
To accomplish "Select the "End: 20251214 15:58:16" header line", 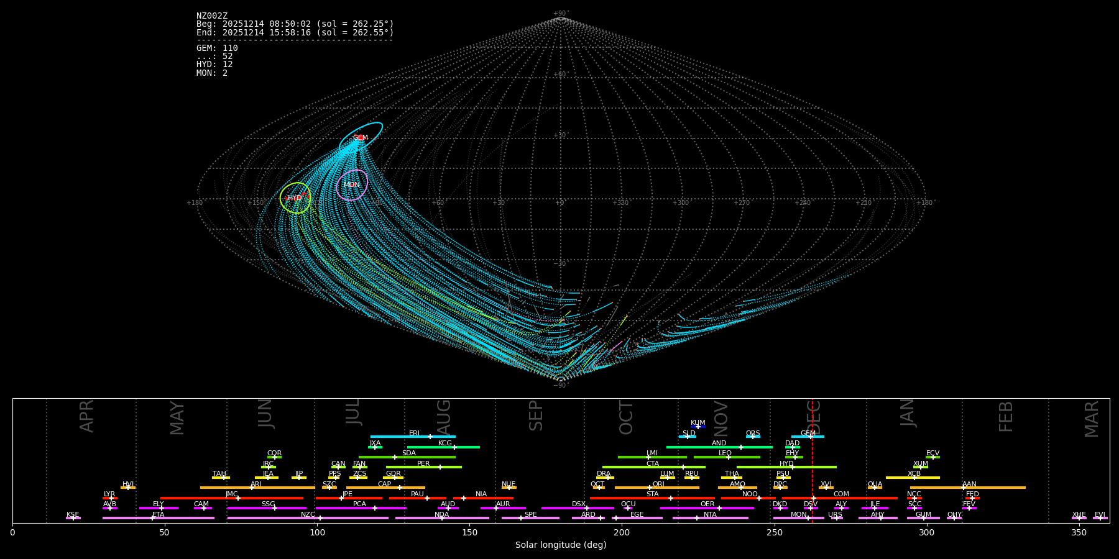I will pos(295,32).
